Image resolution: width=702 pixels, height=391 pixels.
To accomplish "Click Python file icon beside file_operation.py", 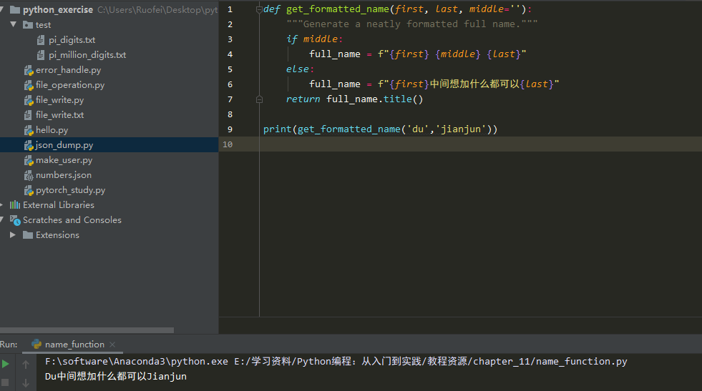I will click(x=29, y=85).
